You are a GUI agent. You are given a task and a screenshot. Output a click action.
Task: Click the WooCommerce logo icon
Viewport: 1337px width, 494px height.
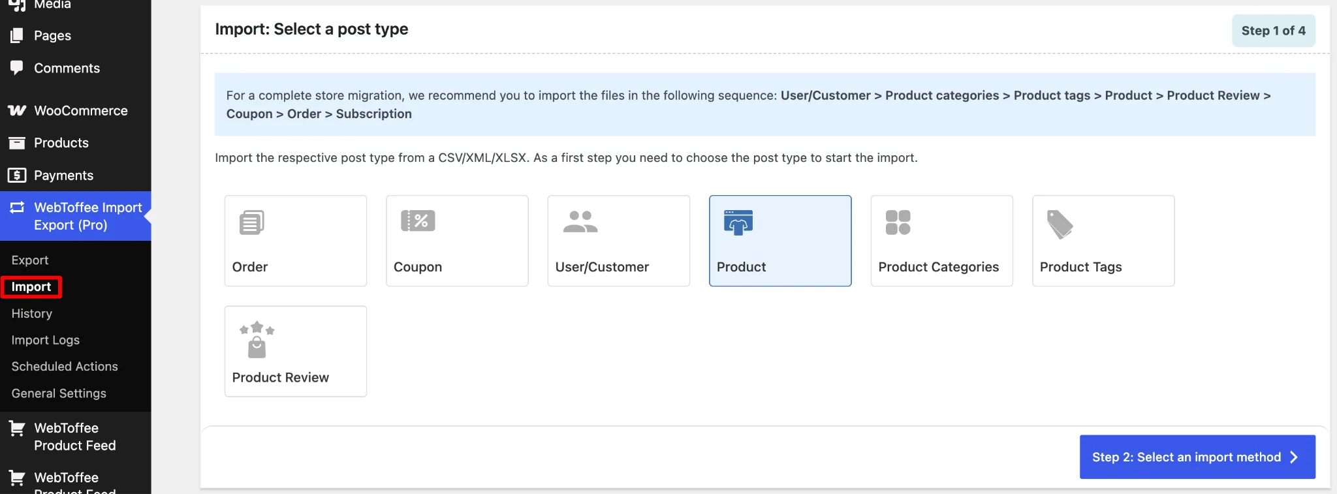pos(17,110)
